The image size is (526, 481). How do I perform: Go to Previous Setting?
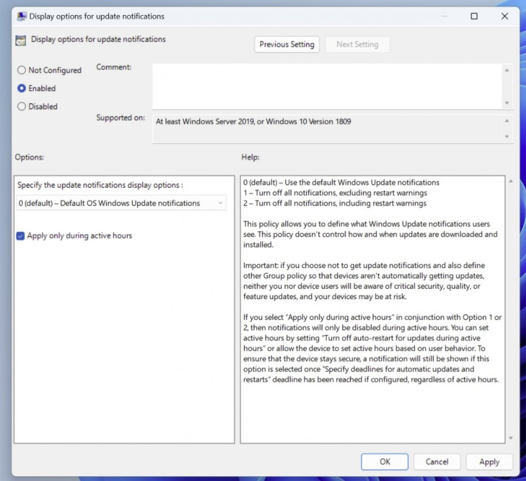(x=287, y=44)
